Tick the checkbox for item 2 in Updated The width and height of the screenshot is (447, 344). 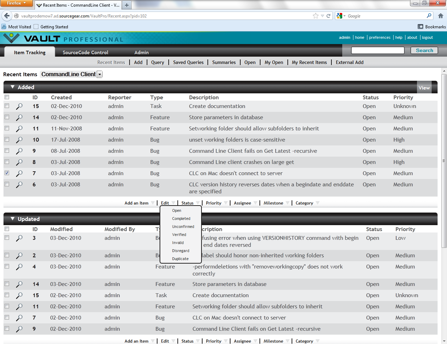[7, 255]
